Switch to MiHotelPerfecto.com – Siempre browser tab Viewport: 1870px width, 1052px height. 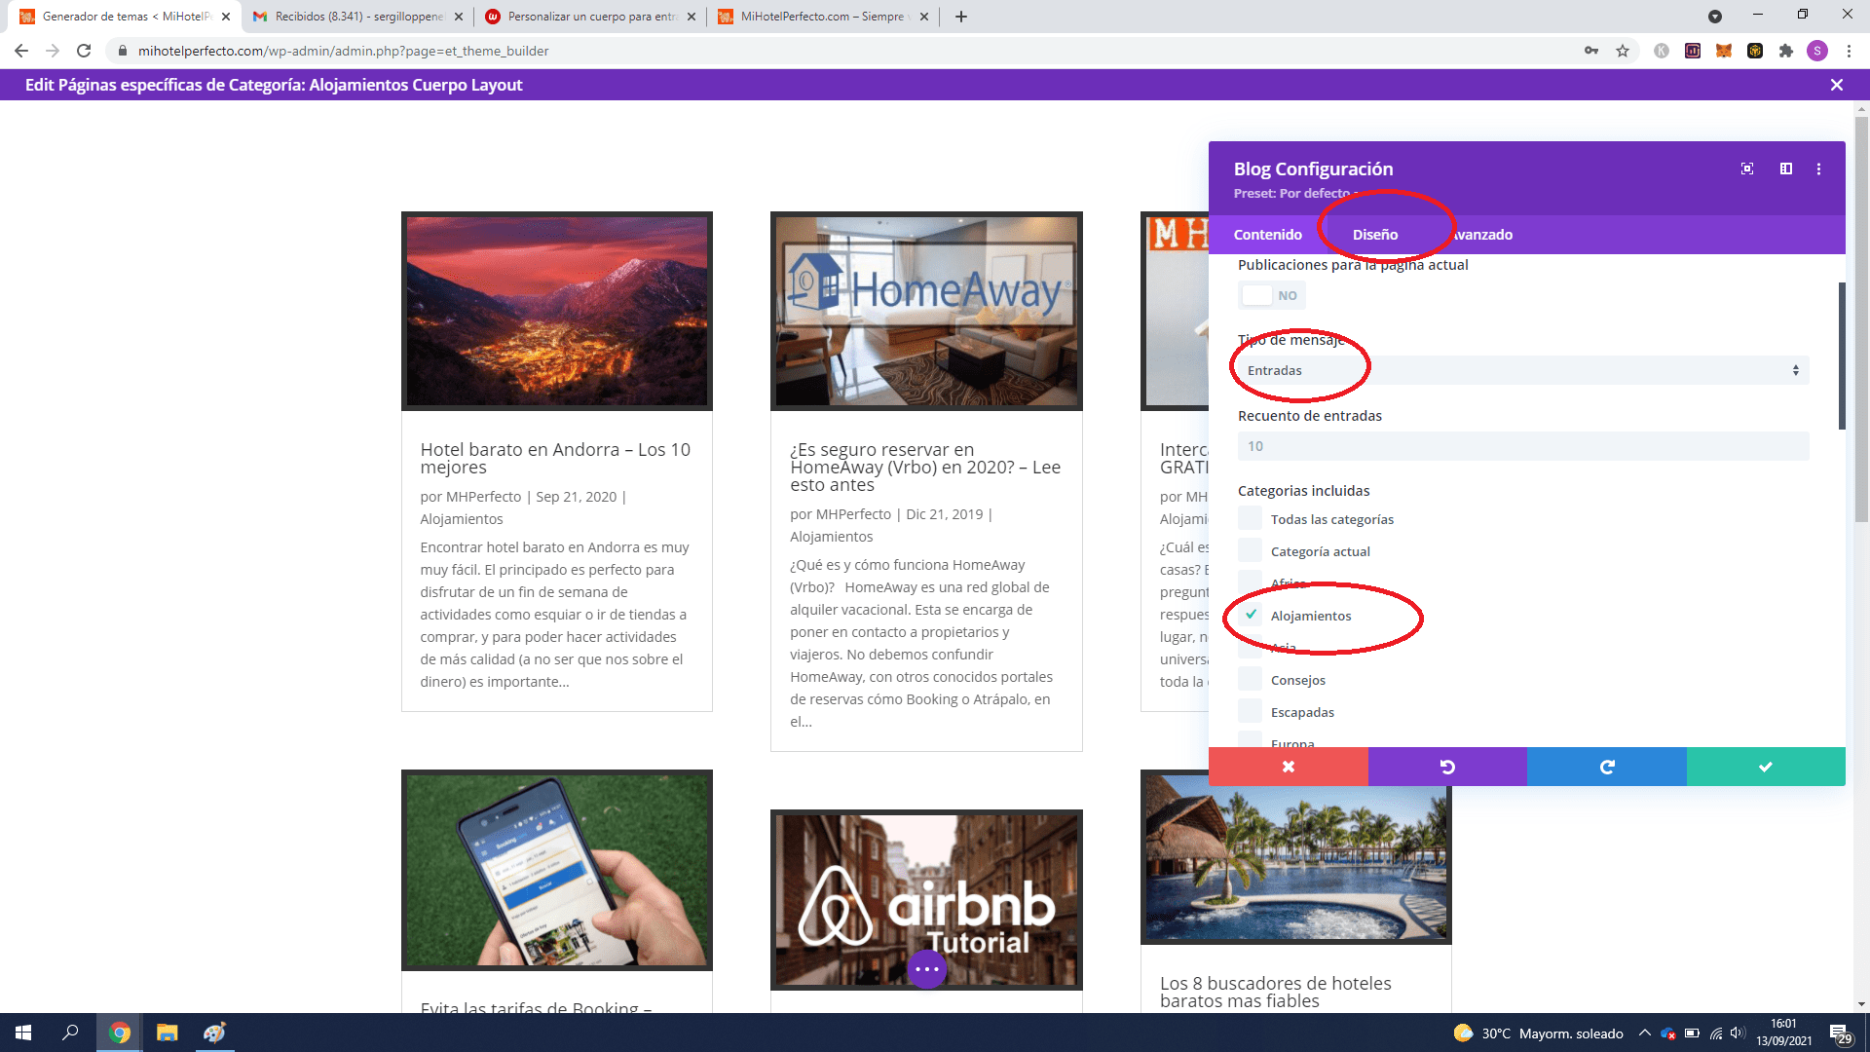(823, 17)
